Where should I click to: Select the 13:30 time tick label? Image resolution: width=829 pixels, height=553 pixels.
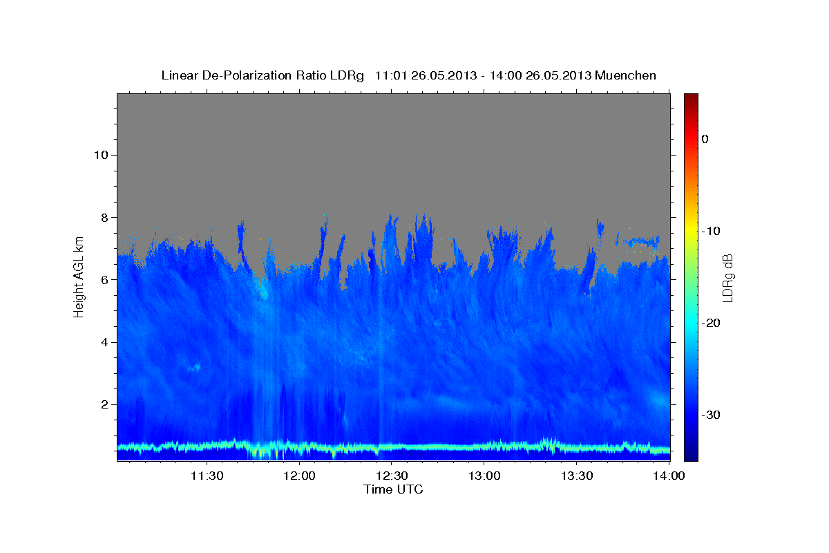point(577,476)
